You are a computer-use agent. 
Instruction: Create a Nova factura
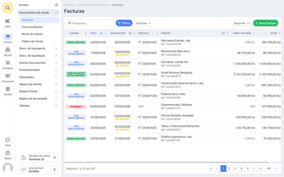(266, 23)
